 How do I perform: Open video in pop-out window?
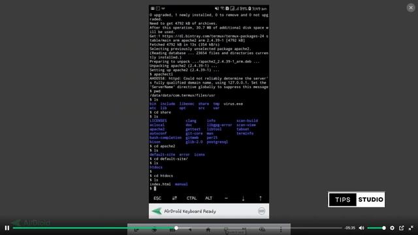[x=402, y=228]
